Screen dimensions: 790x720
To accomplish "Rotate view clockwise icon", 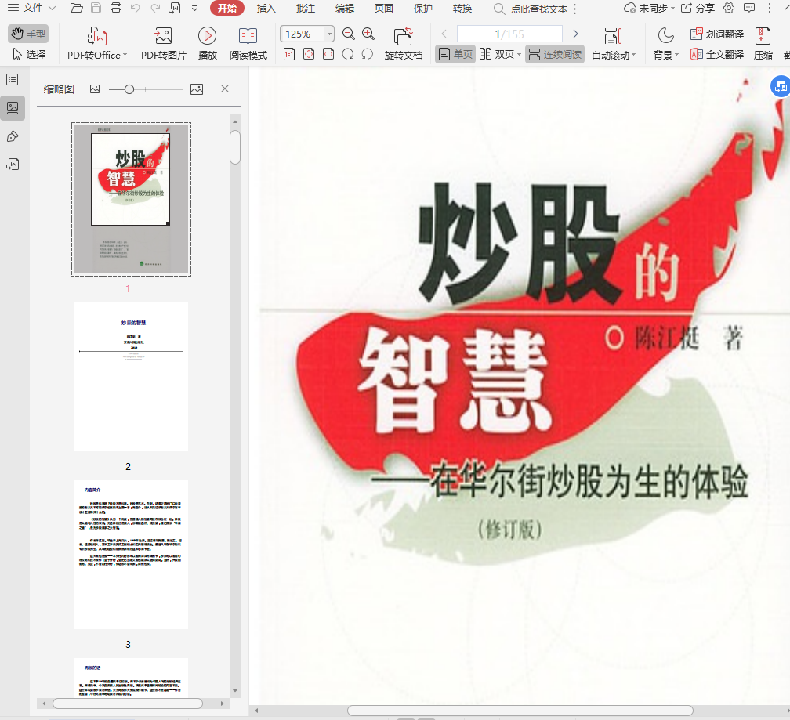I will (348, 54).
